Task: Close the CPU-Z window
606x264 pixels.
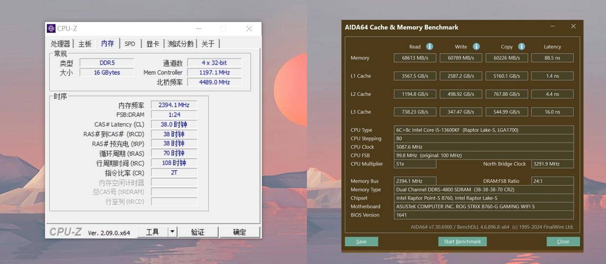Action: (x=249, y=29)
